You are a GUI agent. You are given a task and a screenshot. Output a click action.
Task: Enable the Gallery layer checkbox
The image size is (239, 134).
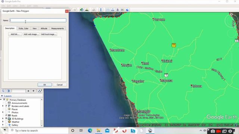[x=6, y=125]
